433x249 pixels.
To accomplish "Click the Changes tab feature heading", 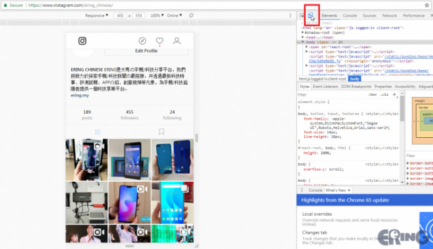I will click(314, 233).
